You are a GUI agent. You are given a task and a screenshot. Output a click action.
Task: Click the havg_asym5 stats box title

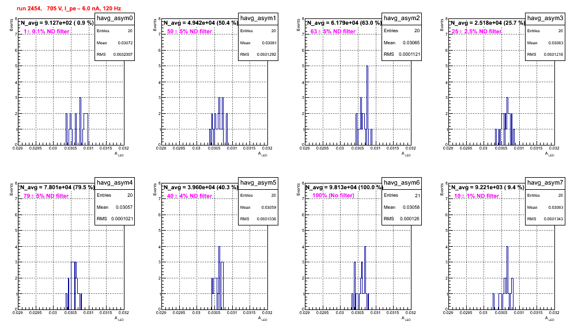point(258,182)
